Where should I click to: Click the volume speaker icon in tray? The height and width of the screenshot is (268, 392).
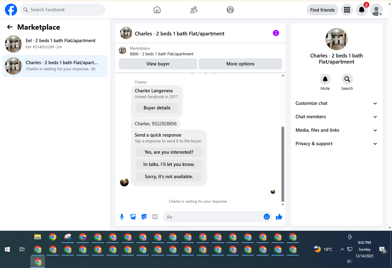click(x=349, y=261)
